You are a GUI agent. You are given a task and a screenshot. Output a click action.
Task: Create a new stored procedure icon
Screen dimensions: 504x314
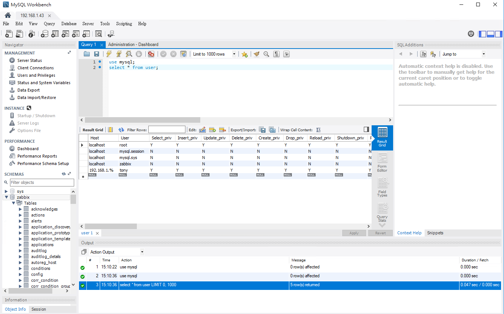(76, 34)
